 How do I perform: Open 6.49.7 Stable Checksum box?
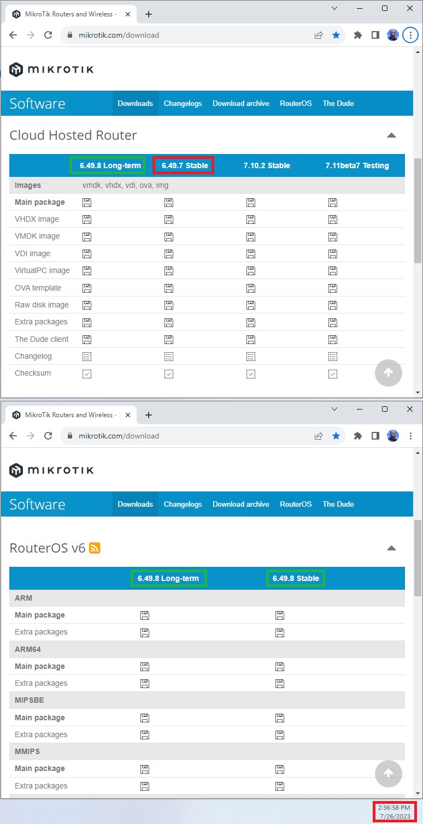169,374
